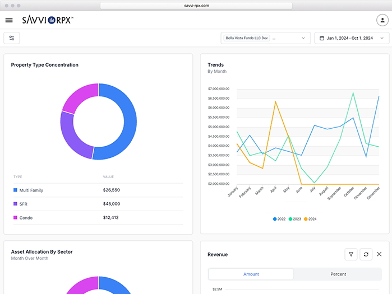Screen dimensions: 392x294
Task: Click the VALUE column header
Action: [108, 177]
